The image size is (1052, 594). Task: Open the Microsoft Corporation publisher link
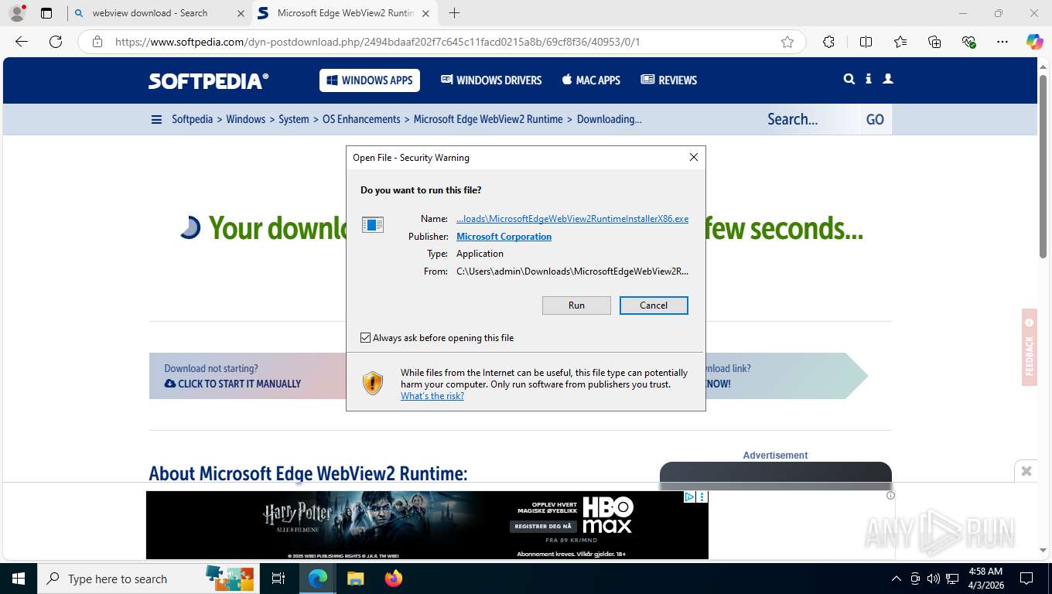504,237
